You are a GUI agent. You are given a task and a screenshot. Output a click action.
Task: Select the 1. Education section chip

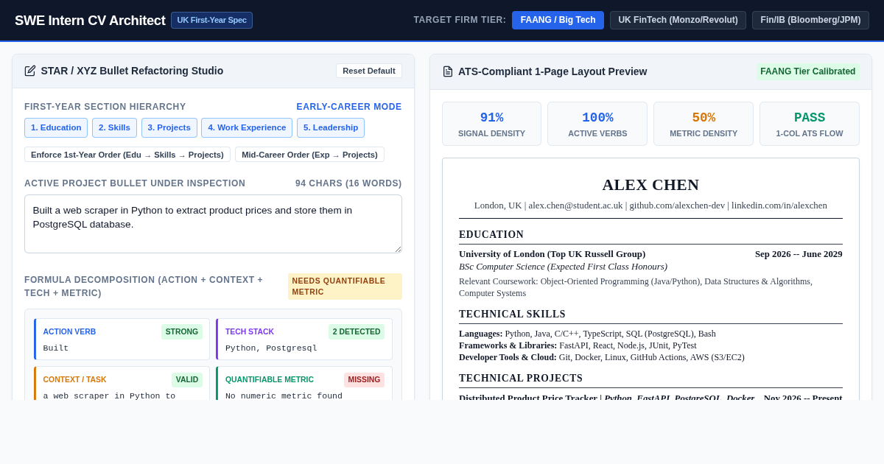click(x=56, y=127)
